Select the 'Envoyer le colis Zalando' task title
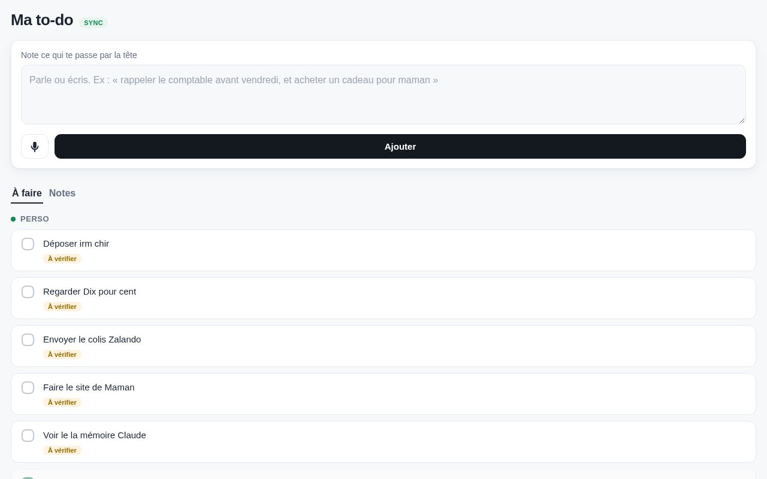Screen dimensions: 767x479 [92, 339]
